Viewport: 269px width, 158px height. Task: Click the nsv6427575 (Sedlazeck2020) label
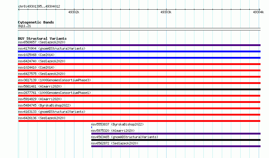[42, 74]
